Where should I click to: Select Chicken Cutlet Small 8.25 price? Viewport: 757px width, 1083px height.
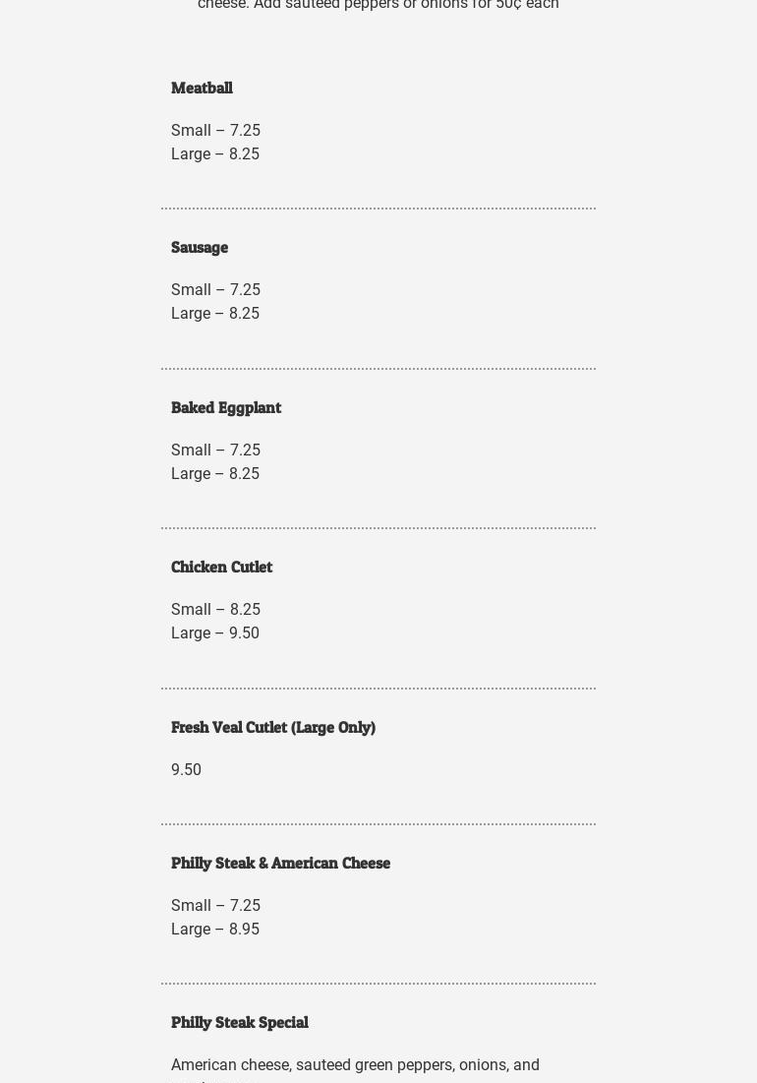215,610
